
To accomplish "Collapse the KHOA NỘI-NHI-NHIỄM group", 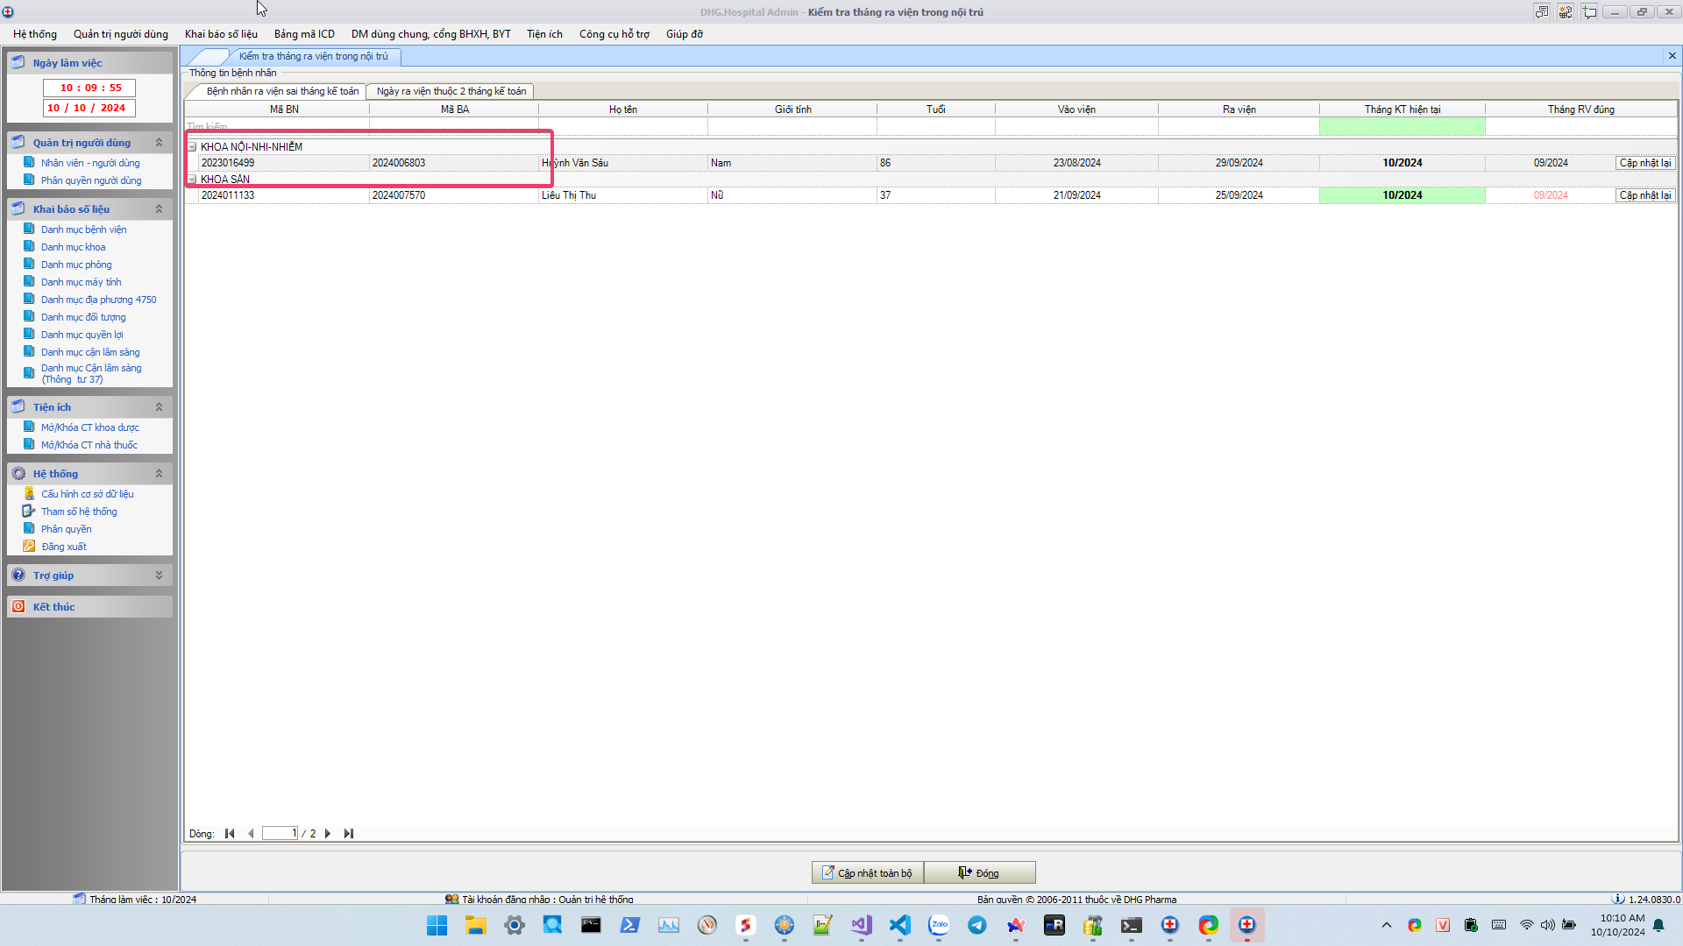I will coord(192,147).
